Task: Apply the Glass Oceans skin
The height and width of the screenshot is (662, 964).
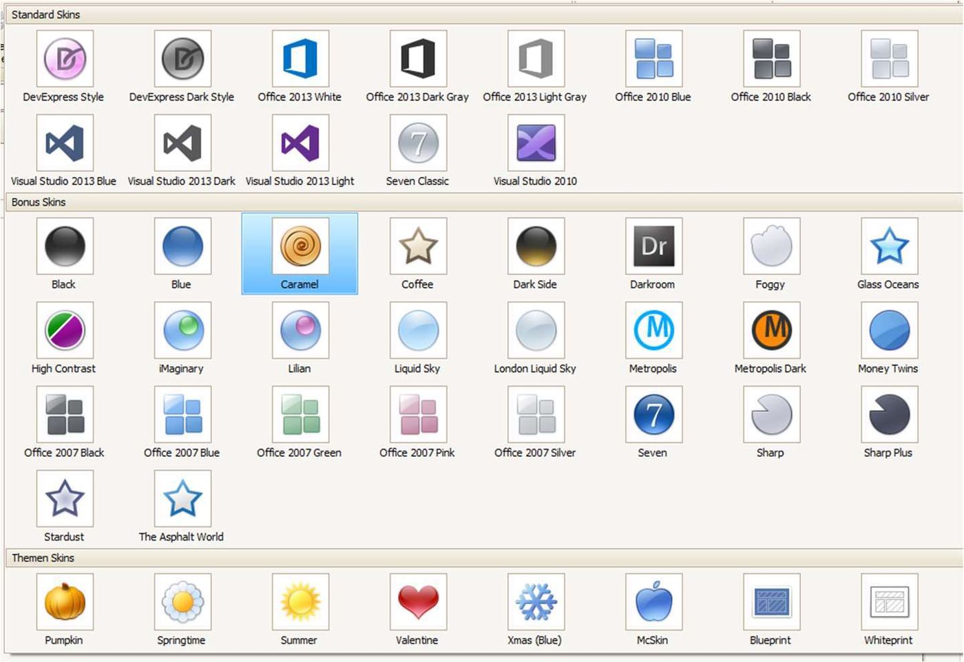Action: [889, 246]
